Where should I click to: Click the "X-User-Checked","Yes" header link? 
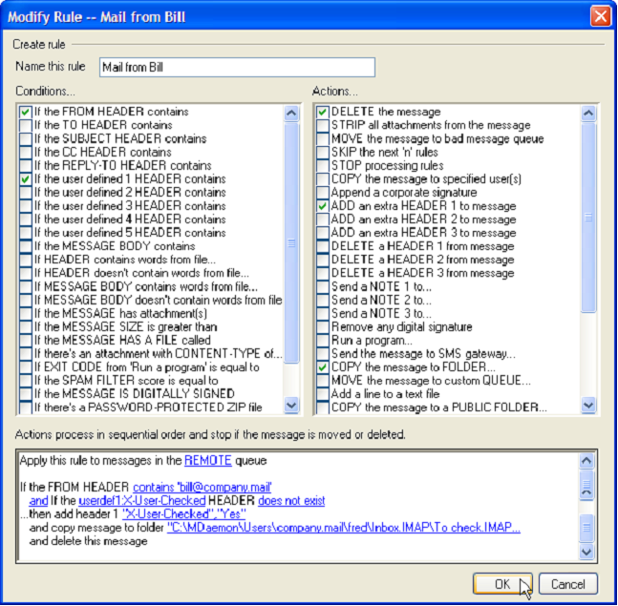point(184,514)
